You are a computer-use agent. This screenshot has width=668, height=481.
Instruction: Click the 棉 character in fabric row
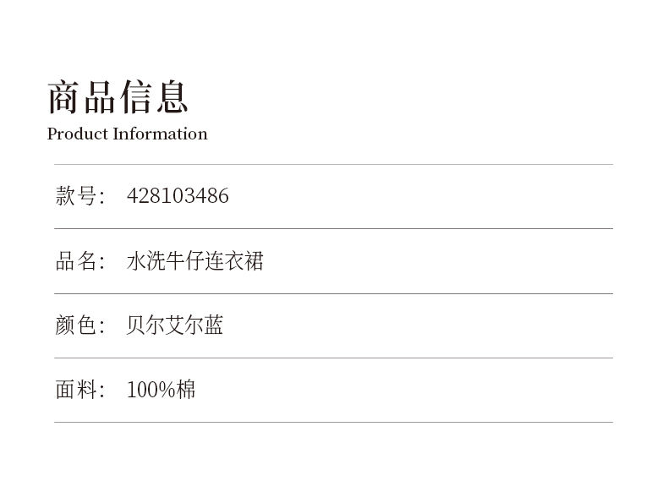coord(186,390)
